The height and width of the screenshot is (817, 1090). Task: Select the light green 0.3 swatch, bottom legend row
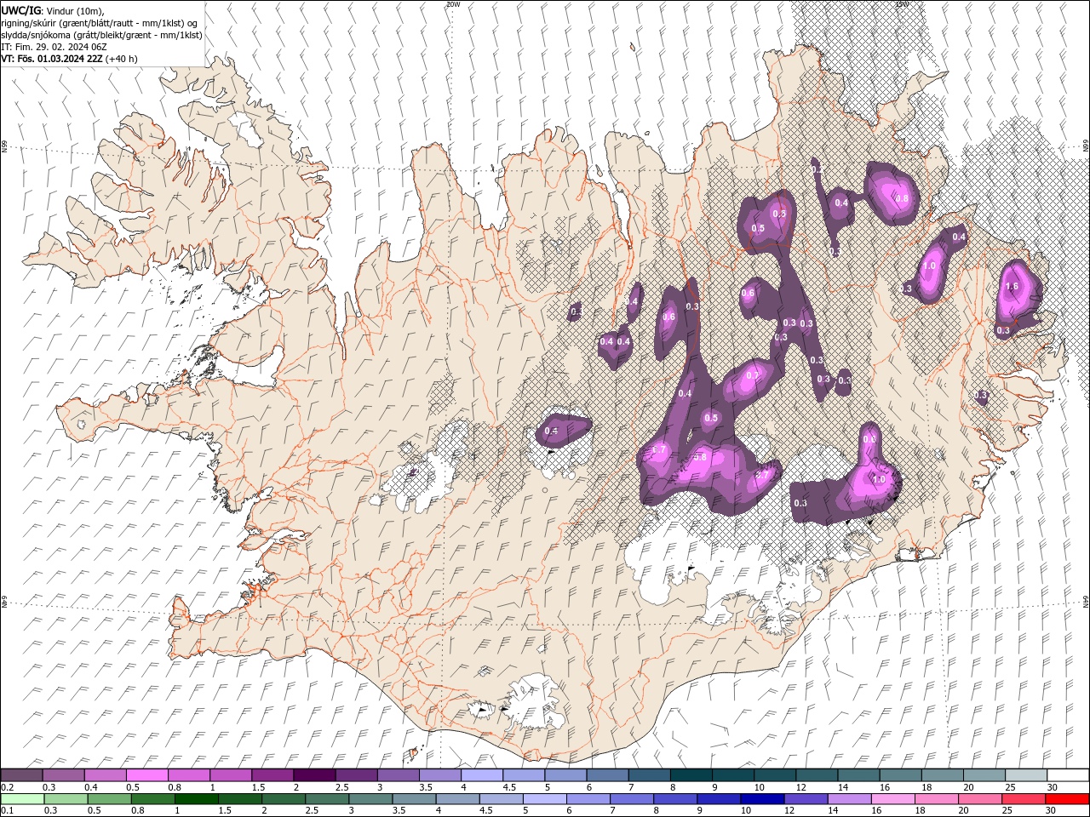click(x=66, y=799)
